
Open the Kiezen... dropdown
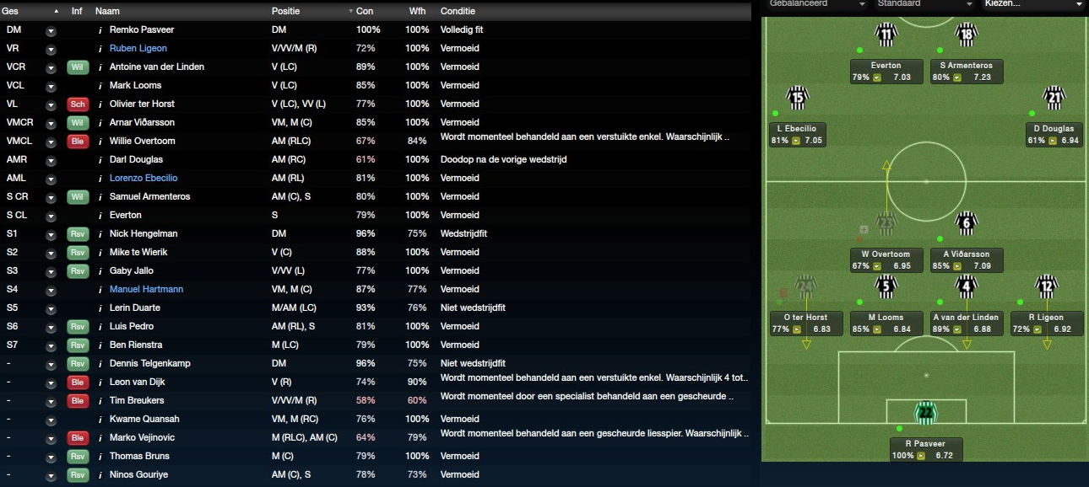[x=1033, y=4]
